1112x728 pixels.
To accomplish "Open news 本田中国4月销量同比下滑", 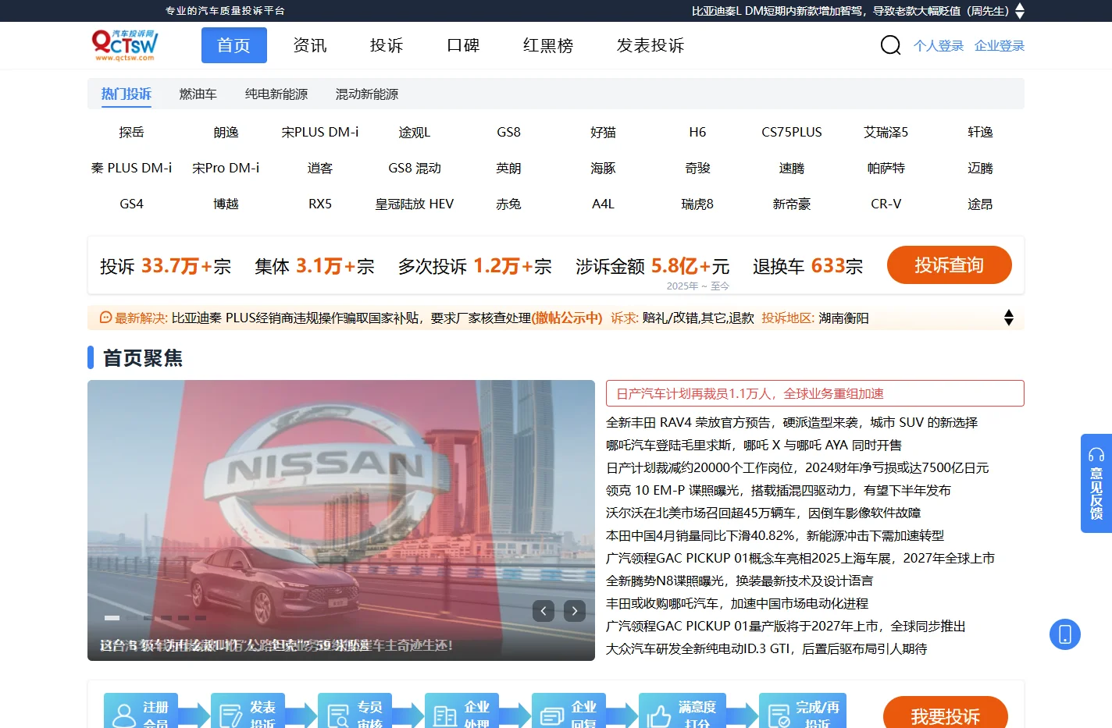I will tap(775, 535).
